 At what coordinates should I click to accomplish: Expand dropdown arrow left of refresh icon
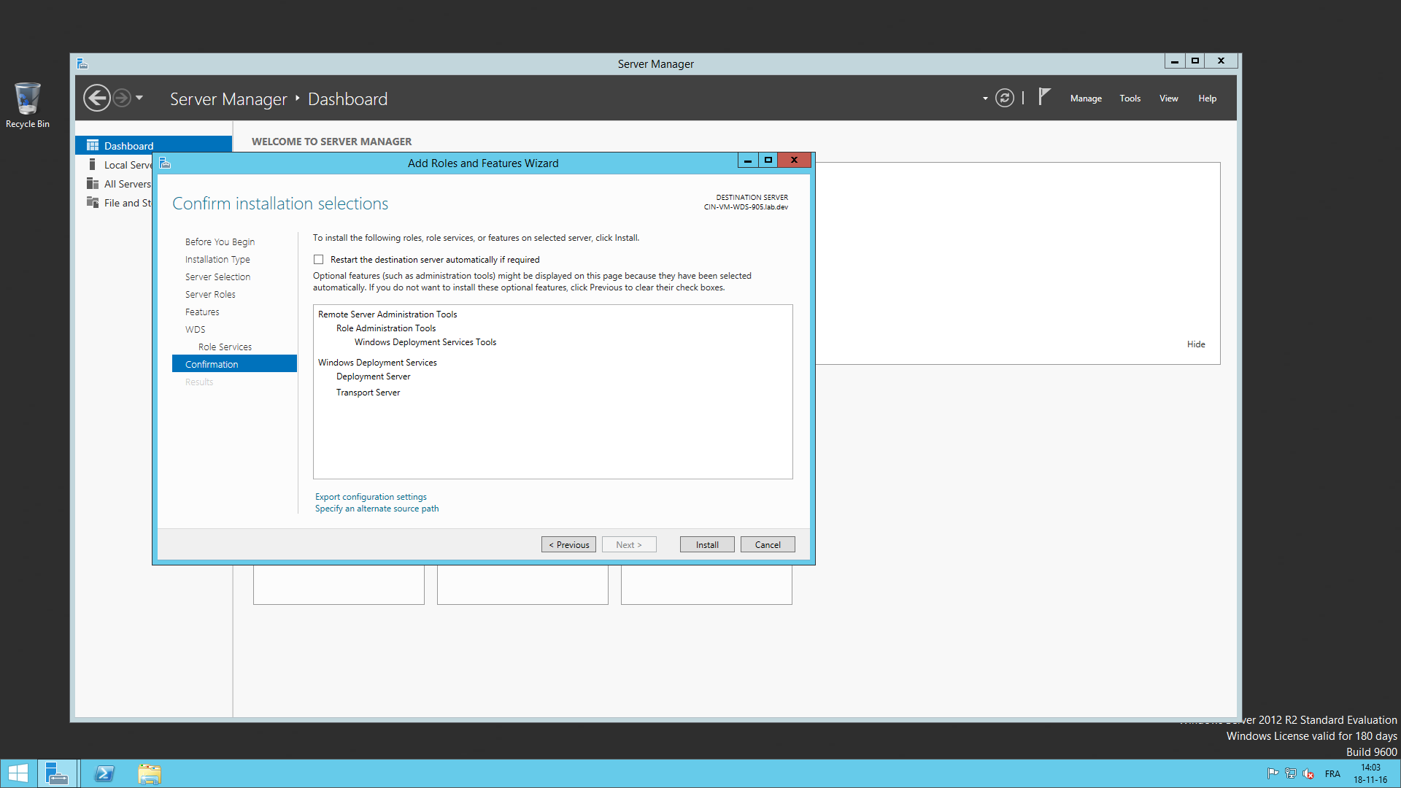pyautogui.click(x=985, y=98)
